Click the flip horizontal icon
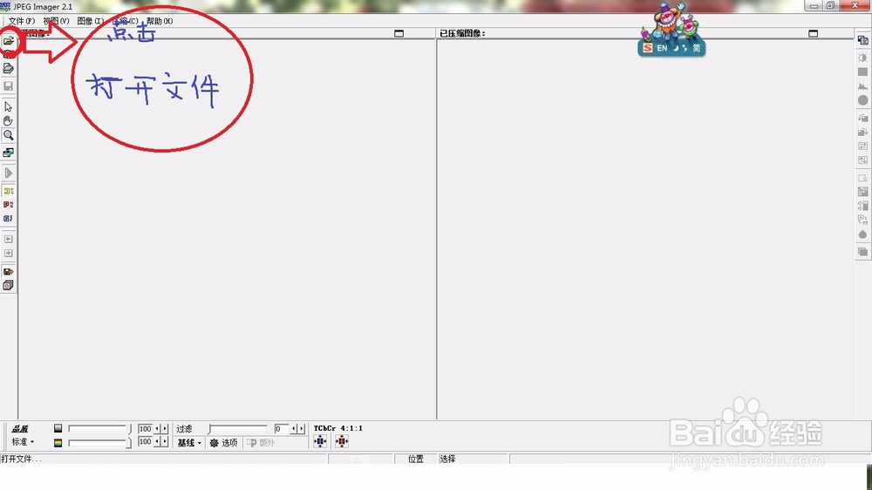 862,146
